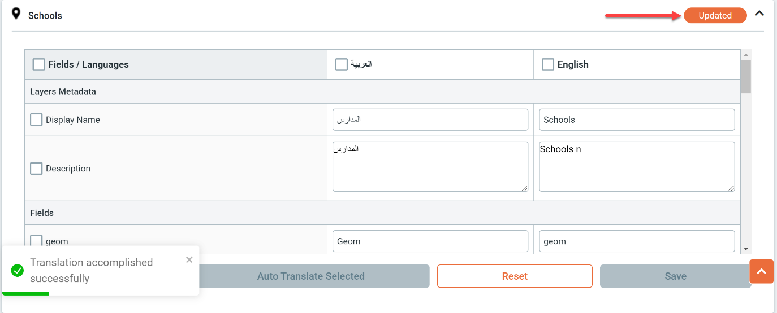This screenshot has height=313, width=777.
Task: Click the Reset button
Action: point(515,276)
